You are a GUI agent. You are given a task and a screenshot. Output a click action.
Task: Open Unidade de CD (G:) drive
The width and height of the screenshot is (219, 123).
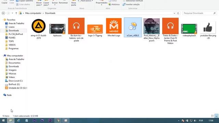pyautogui.click(x=16, y=88)
